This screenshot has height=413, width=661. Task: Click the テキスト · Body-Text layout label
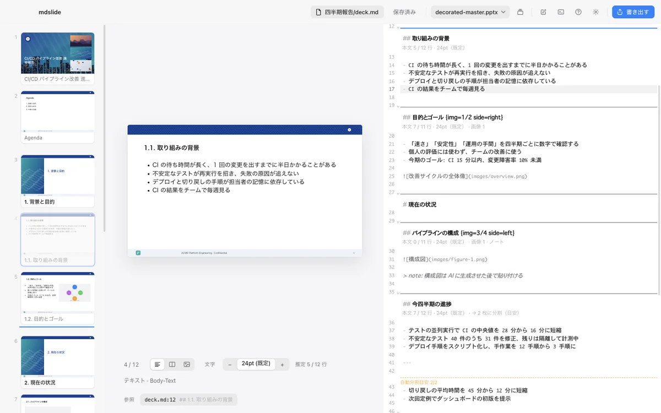click(150, 381)
